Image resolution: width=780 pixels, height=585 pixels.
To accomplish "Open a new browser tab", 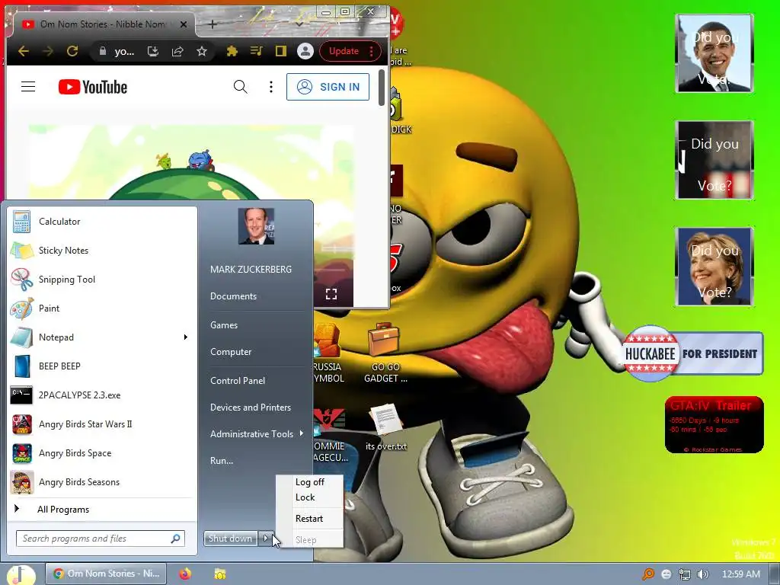I will click(x=212, y=24).
